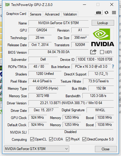The width and height of the screenshot is (121, 156).
Task: Click the Close button
Action: coord(106,149)
